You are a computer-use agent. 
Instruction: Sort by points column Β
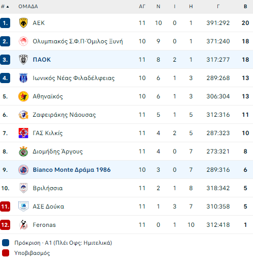[245, 7]
